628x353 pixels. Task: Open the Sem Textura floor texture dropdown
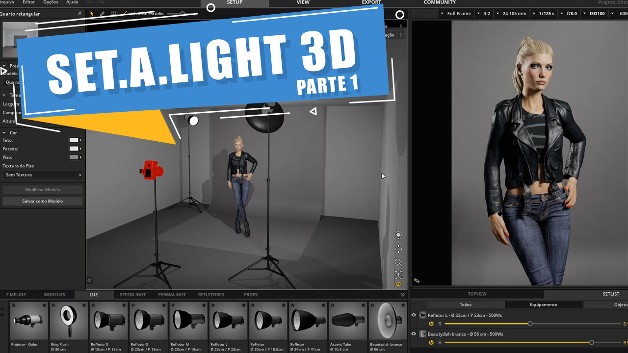[43, 175]
